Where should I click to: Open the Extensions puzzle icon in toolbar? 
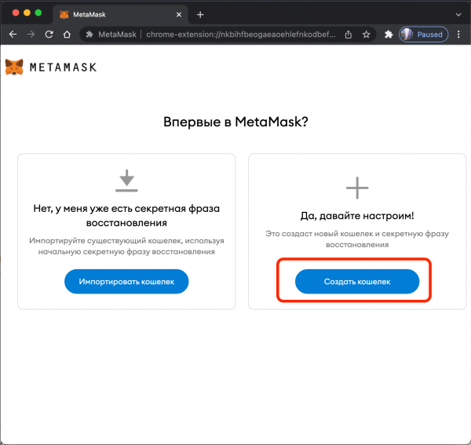coord(389,35)
